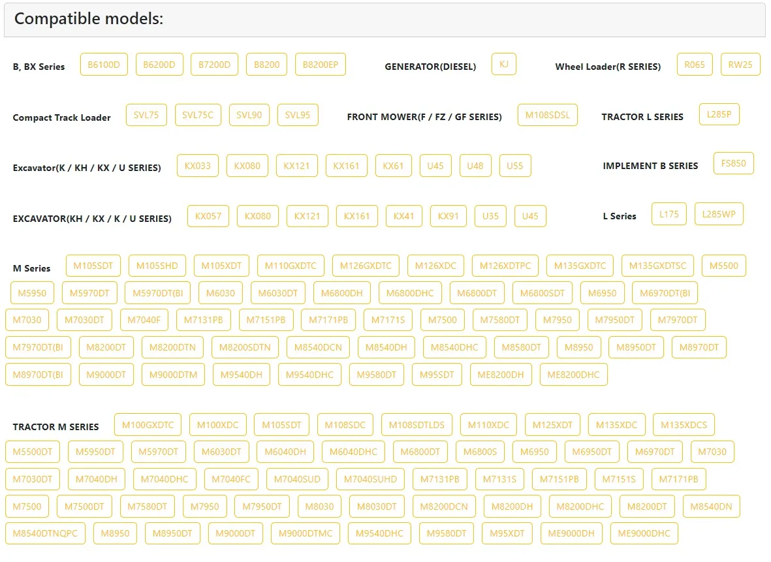The width and height of the screenshot is (771, 562).
Task: Select the B8200EP model in B, BX Series
Action: point(320,65)
